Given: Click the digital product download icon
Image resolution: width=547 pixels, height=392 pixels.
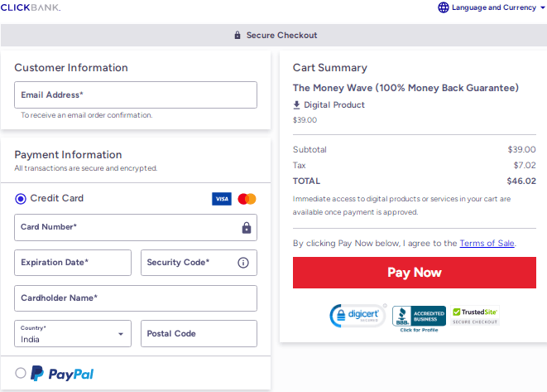Looking at the screenshot, I should coord(297,105).
